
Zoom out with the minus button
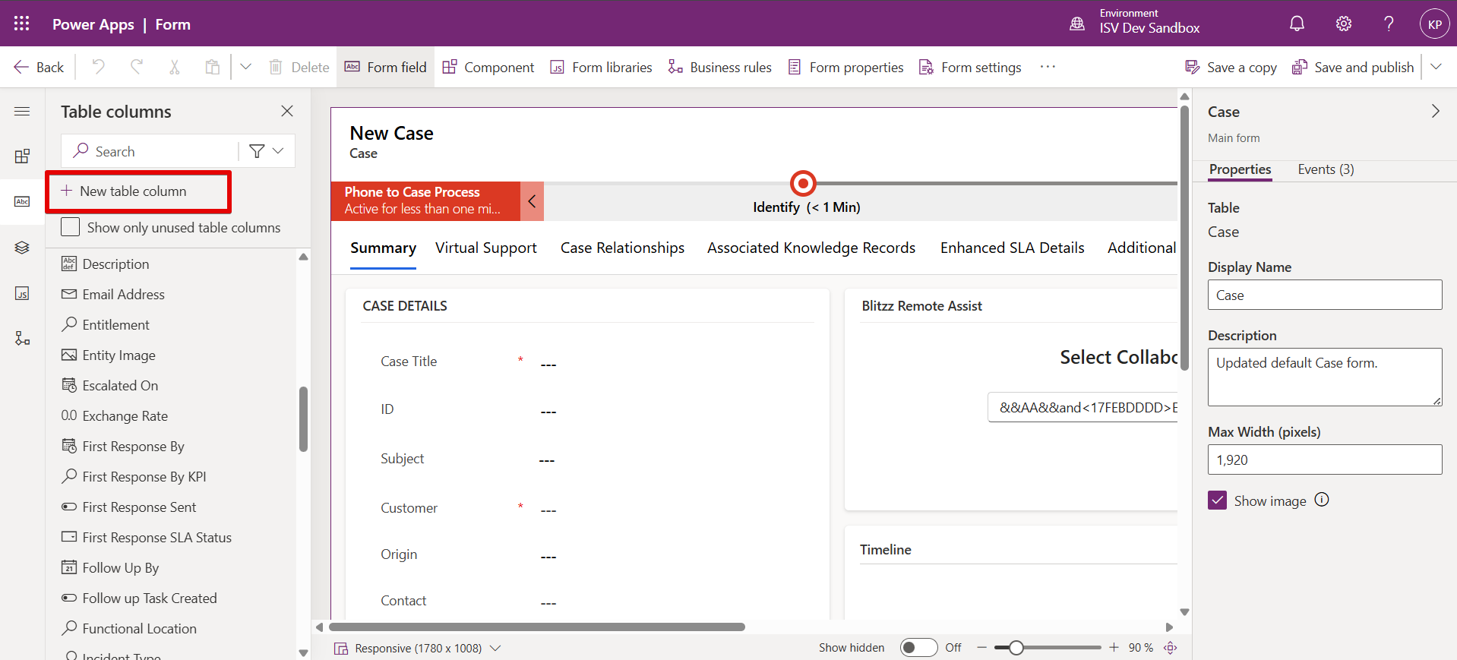click(x=981, y=648)
